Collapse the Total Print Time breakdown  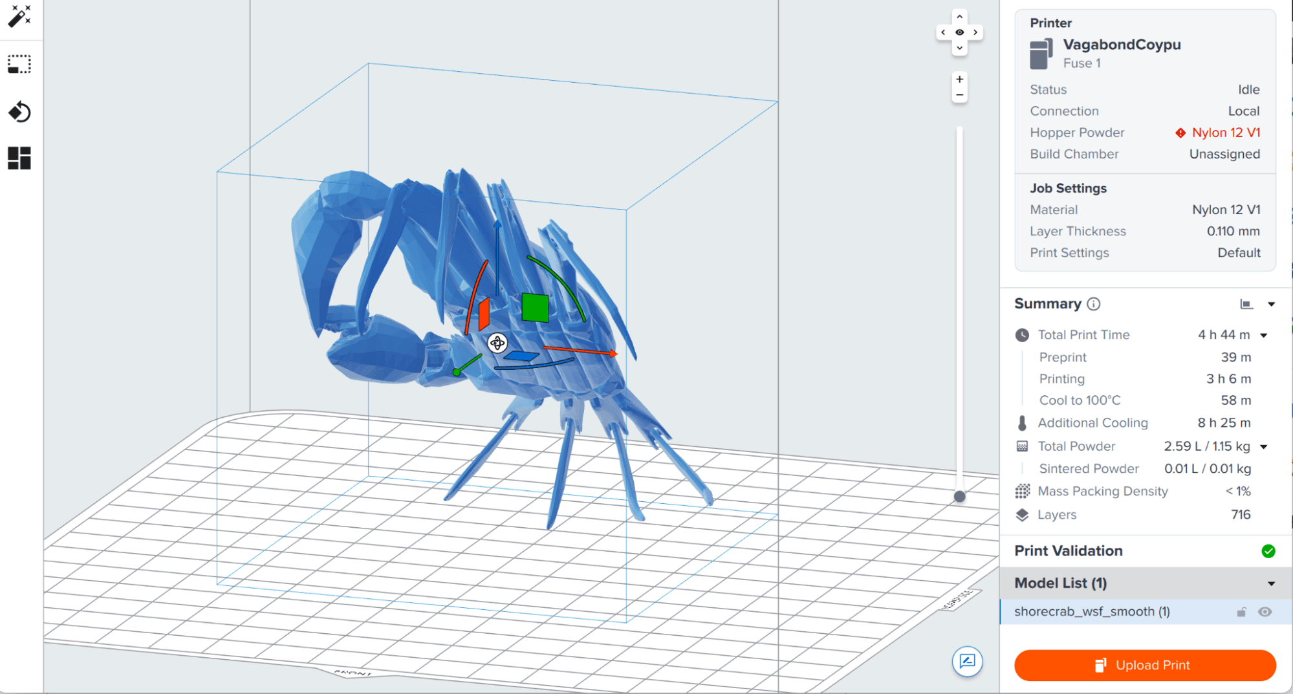point(1264,335)
